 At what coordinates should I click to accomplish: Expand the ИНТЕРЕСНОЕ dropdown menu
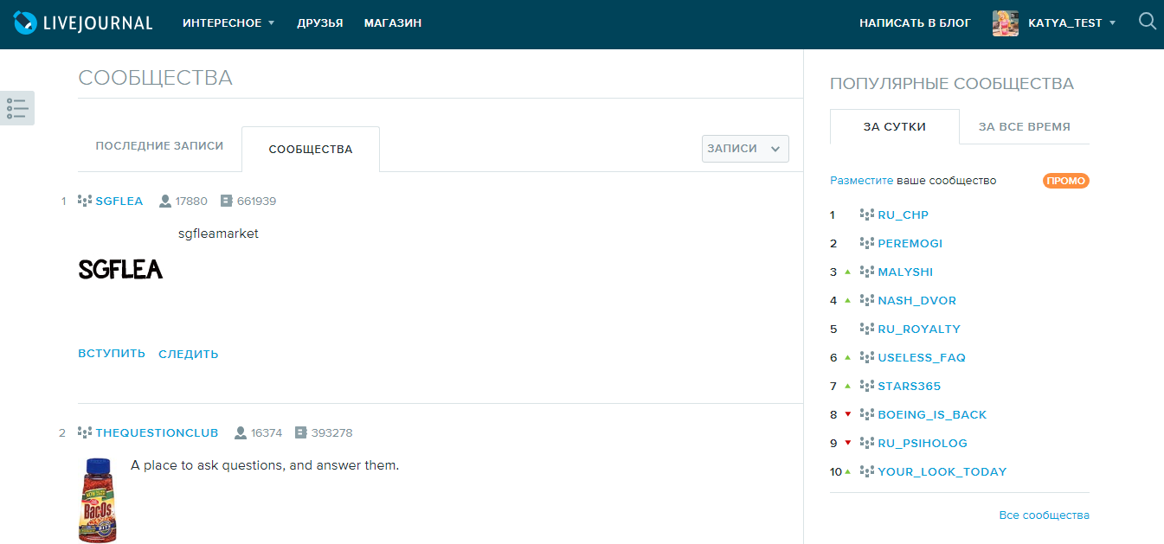228,23
